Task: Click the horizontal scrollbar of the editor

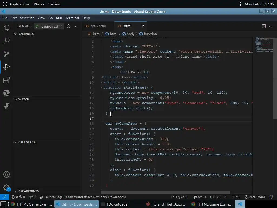Action: pyautogui.click(x=166, y=192)
